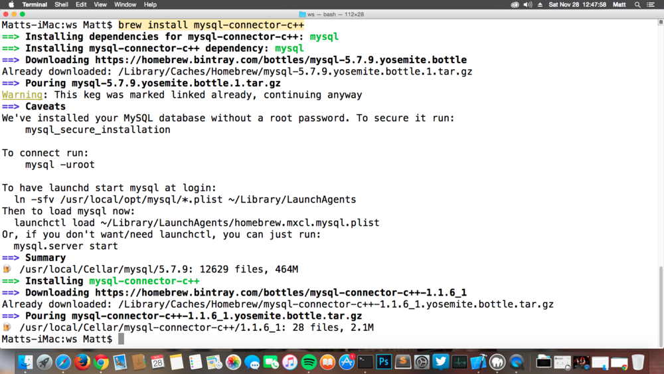Click the terminal cursor at the prompt
This screenshot has height=374, width=664.
(121, 339)
